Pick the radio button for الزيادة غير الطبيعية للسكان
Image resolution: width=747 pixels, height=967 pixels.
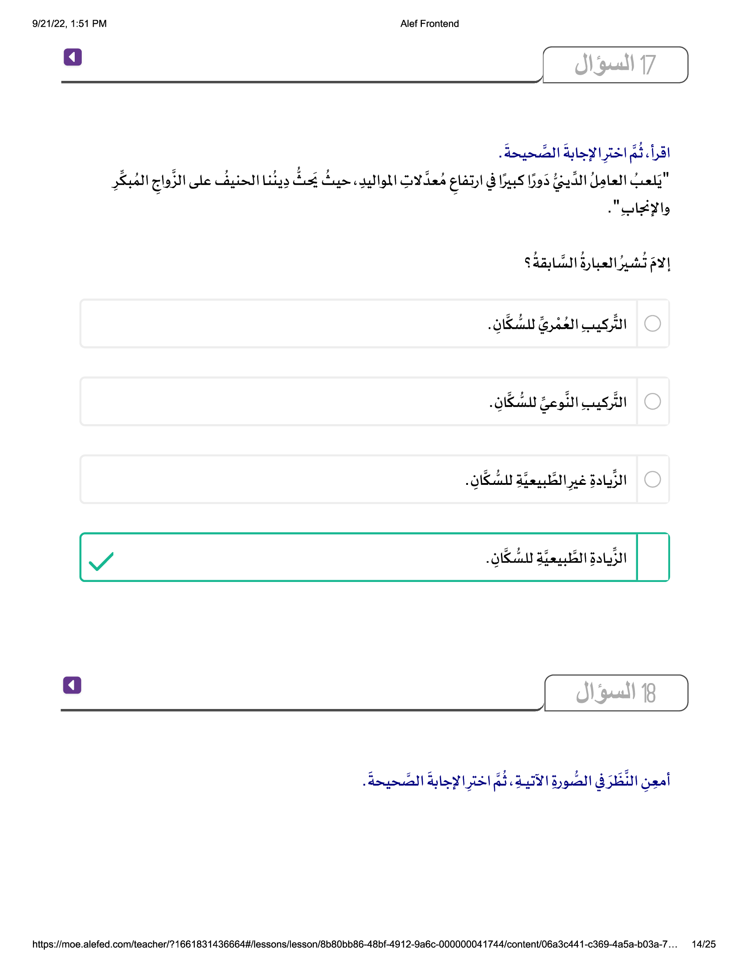click(x=652, y=479)
